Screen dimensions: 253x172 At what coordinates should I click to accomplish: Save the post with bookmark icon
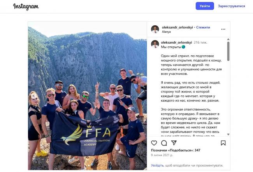pos(223,143)
